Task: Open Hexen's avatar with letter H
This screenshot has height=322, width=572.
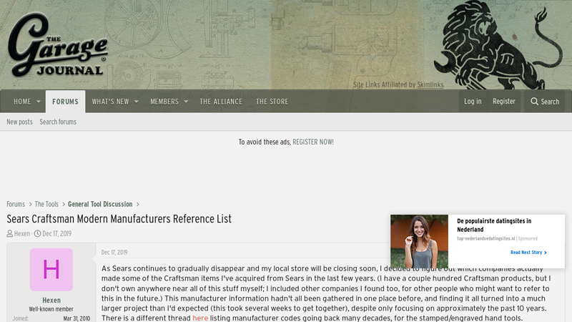Action: pyautogui.click(x=51, y=270)
